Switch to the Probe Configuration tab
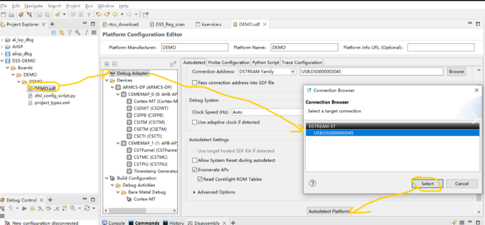Screen dimensions: 485x225 coord(229,62)
